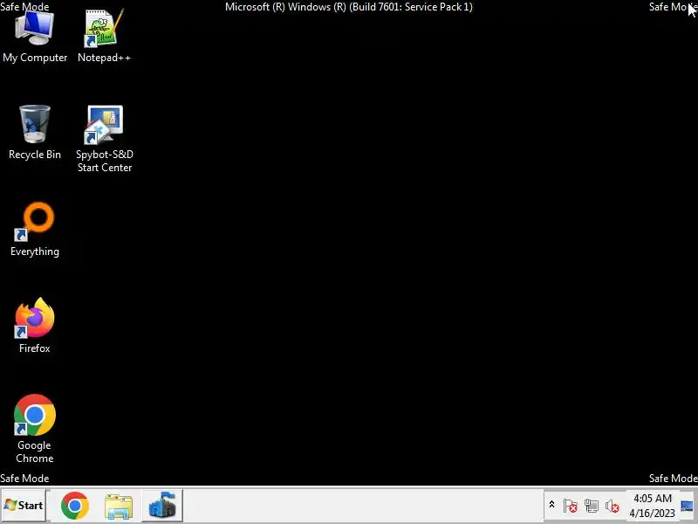Show hidden tray icons arrow
Image resolution: width=698 pixels, height=524 pixels.
point(551,505)
